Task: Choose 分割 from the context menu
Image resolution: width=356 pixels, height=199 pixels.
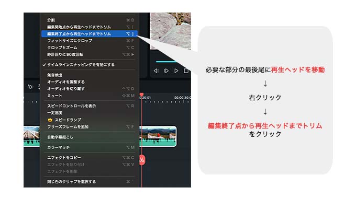Action: [90, 20]
